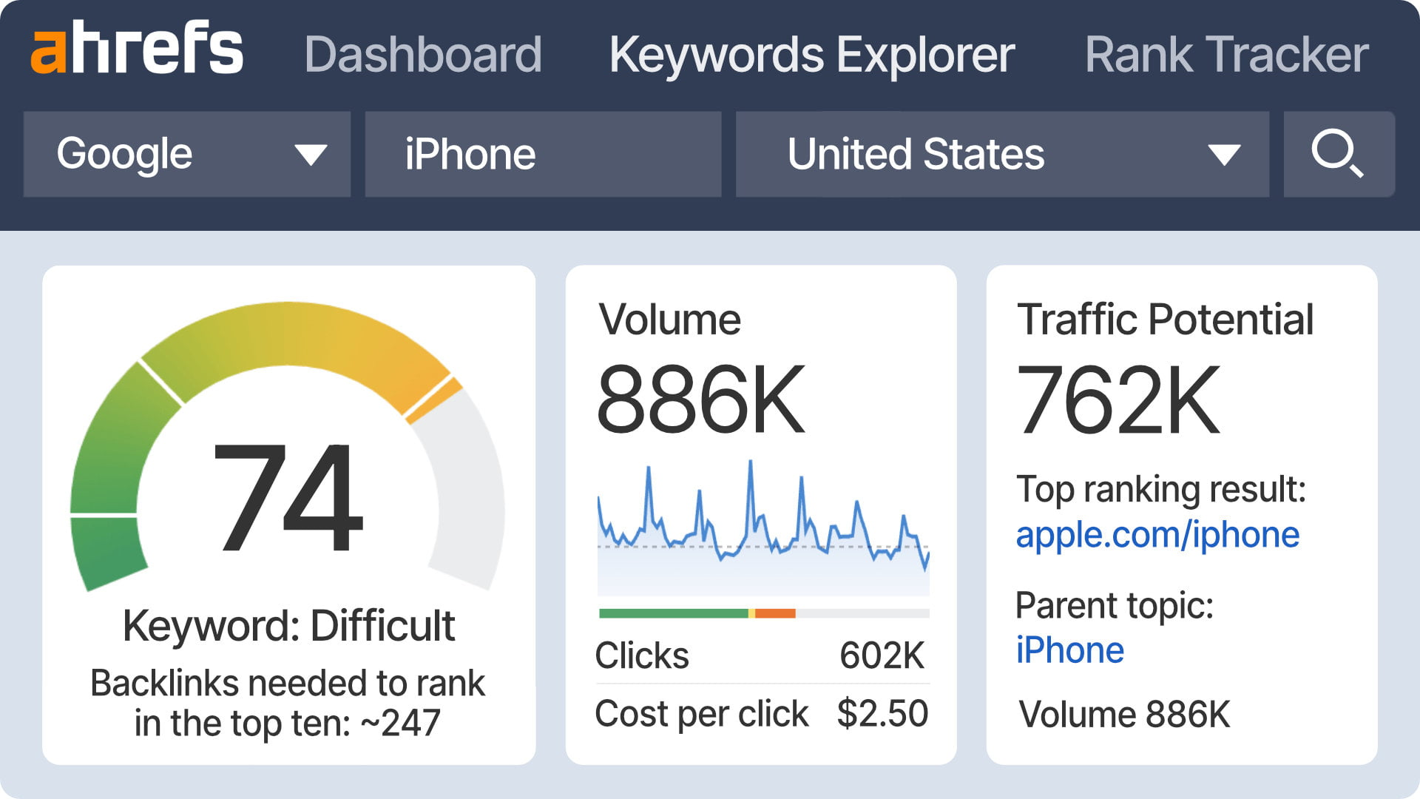The height and width of the screenshot is (799, 1420).
Task: Open the apple.com/iphone link
Action: point(1157,534)
